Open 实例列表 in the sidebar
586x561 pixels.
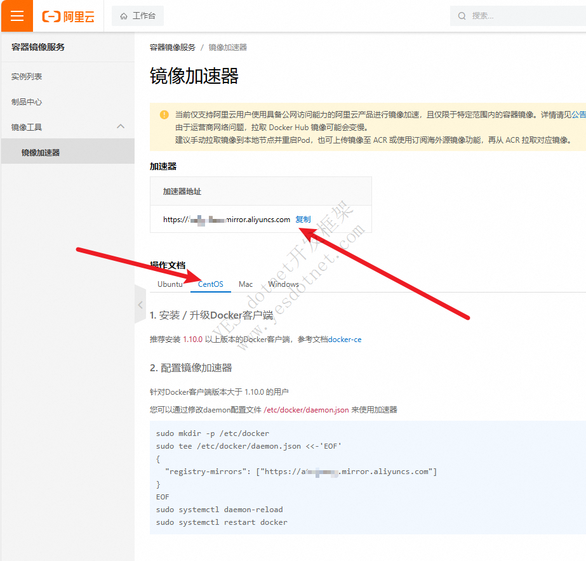pyautogui.click(x=27, y=77)
